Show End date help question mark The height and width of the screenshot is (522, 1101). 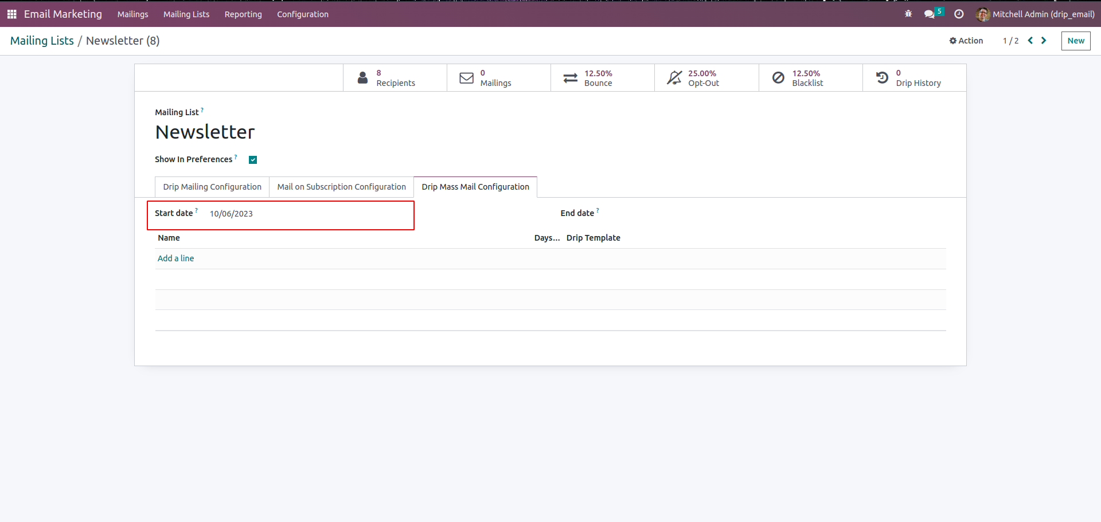[598, 210]
